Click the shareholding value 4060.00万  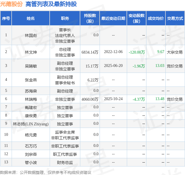pos(90,99)
